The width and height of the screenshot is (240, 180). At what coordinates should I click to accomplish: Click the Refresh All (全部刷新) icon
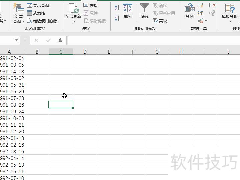coord(73,9)
